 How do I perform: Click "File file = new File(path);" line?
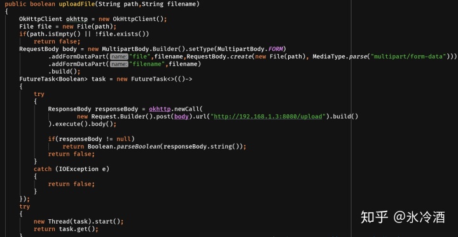pyautogui.click(x=68, y=26)
